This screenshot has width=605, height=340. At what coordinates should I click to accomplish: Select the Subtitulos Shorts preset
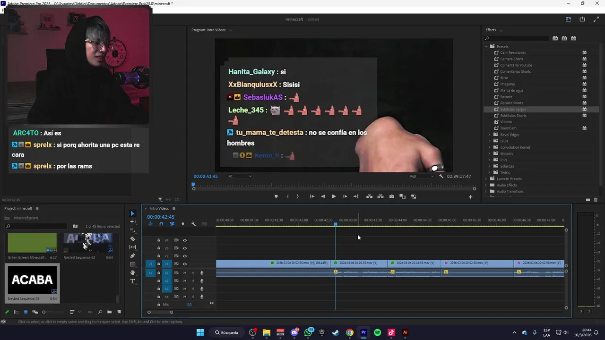pyautogui.click(x=513, y=116)
